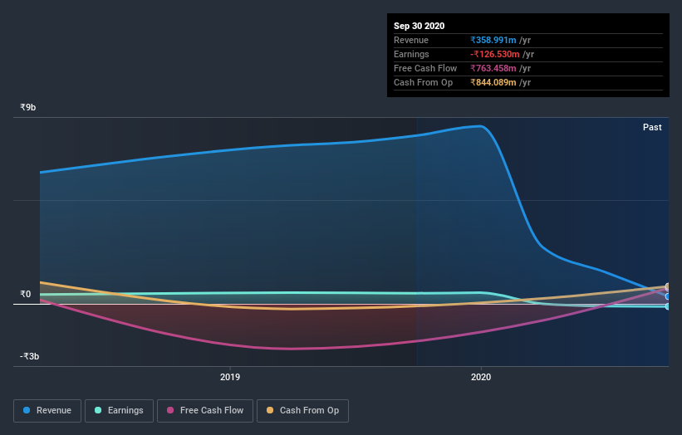
Task: Click the ₹358.991m revenue value
Action: point(493,40)
